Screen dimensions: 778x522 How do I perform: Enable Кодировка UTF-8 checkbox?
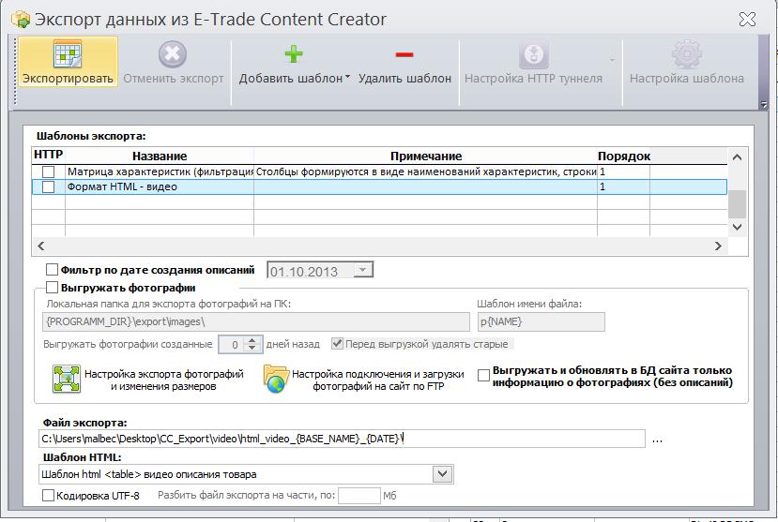click(48, 495)
